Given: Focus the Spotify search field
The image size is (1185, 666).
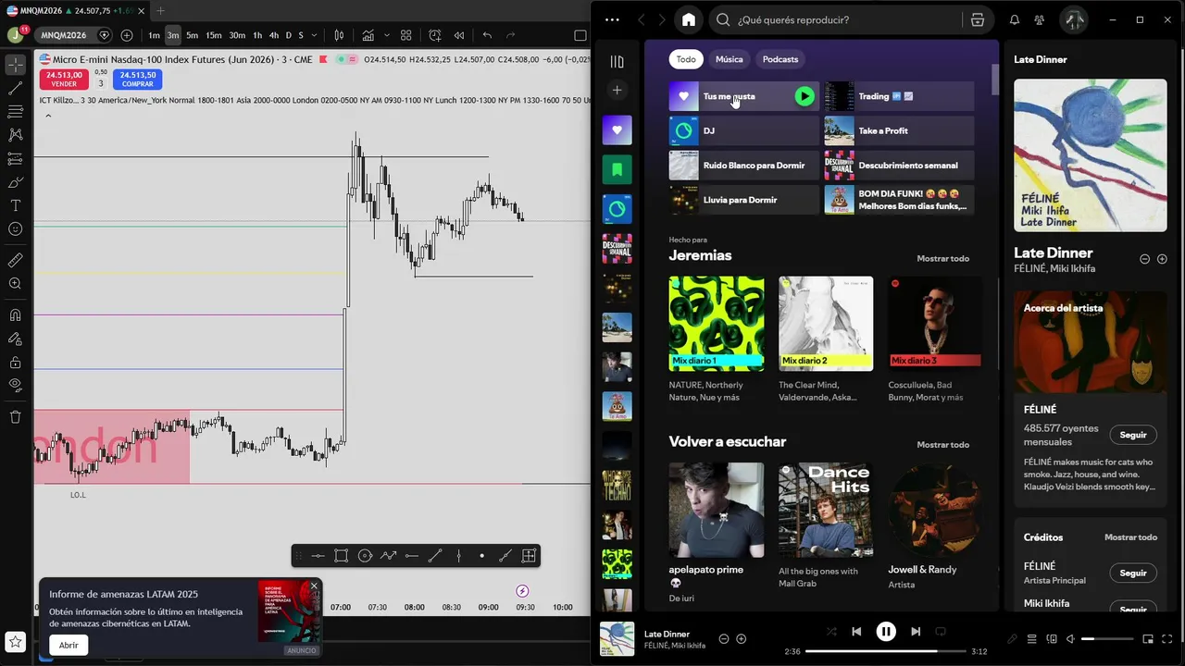Looking at the screenshot, I should (837, 19).
